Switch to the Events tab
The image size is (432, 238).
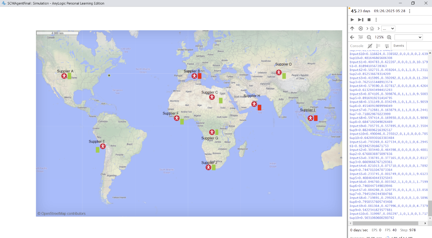coord(399,46)
